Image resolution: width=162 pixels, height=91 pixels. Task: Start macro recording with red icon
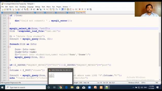tap(80, 9)
